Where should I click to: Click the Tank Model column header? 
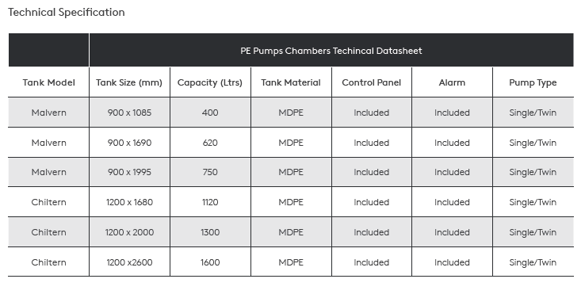[x=49, y=82]
